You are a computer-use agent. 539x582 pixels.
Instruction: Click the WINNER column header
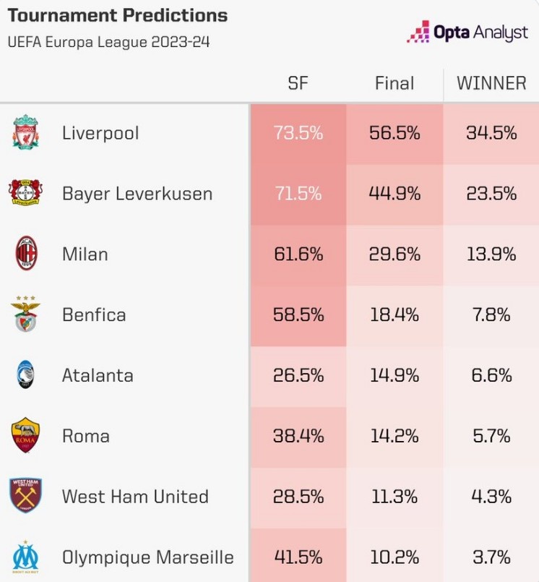tap(491, 83)
